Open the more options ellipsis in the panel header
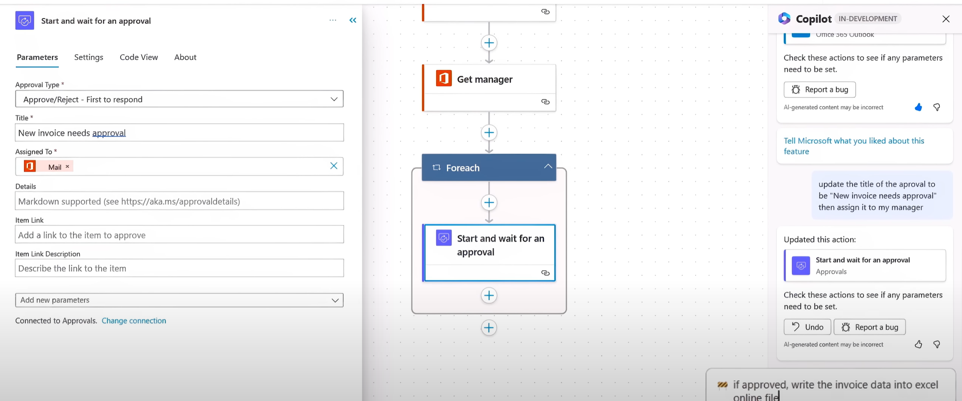962x401 pixels. click(333, 20)
